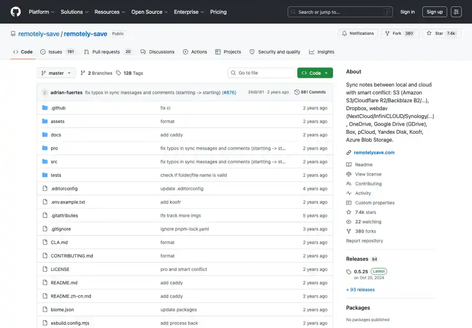This screenshot has width=472, height=328.
Task: Open adrian-fuertes author profile link
Action: pos(66,92)
